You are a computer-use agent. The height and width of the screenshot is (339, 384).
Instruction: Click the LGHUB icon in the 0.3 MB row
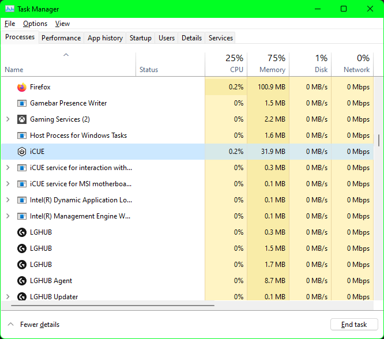click(22, 232)
